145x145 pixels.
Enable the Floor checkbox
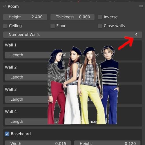point(52,26)
